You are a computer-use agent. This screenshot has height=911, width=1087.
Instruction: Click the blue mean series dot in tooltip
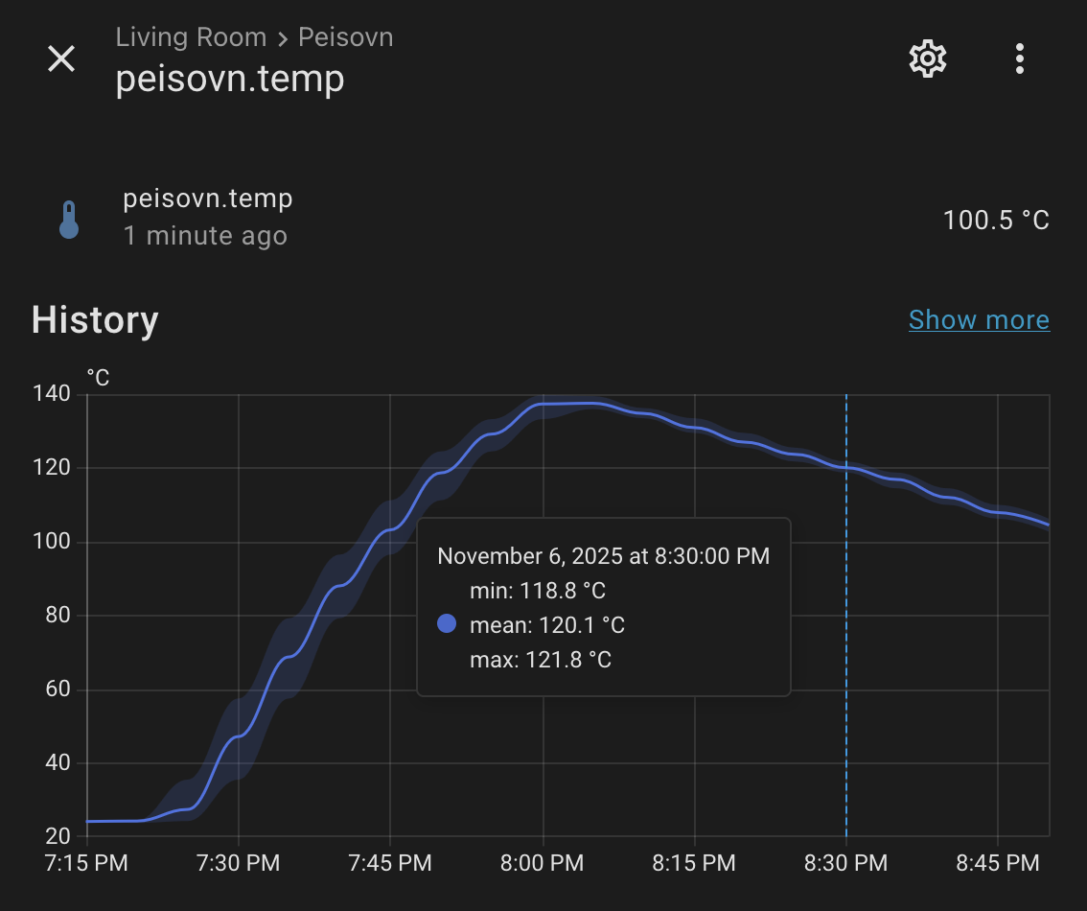(446, 623)
